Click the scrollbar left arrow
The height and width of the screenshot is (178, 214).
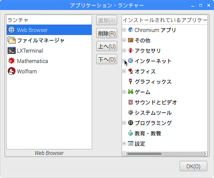(124, 154)
